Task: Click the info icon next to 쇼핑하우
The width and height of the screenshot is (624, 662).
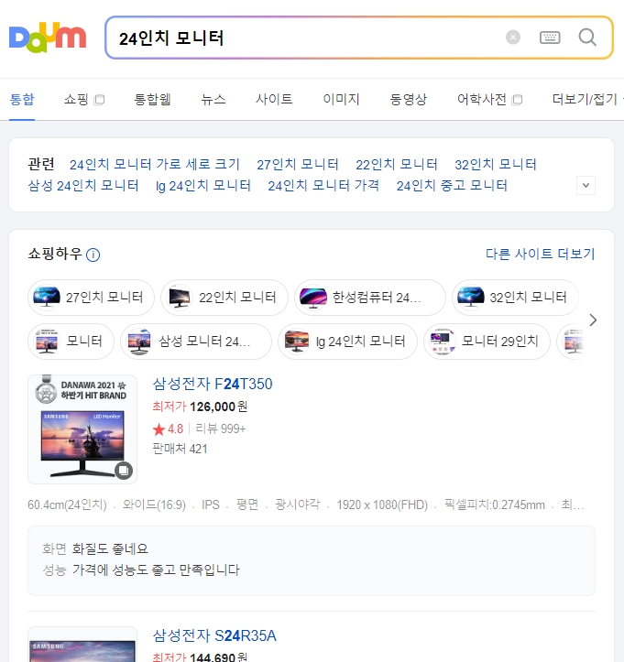Action: [93, 255]
